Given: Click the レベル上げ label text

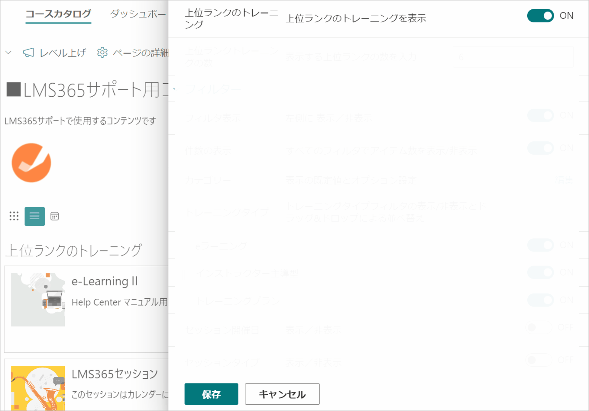Looking at the screenshot, I should tap(63, 53).
